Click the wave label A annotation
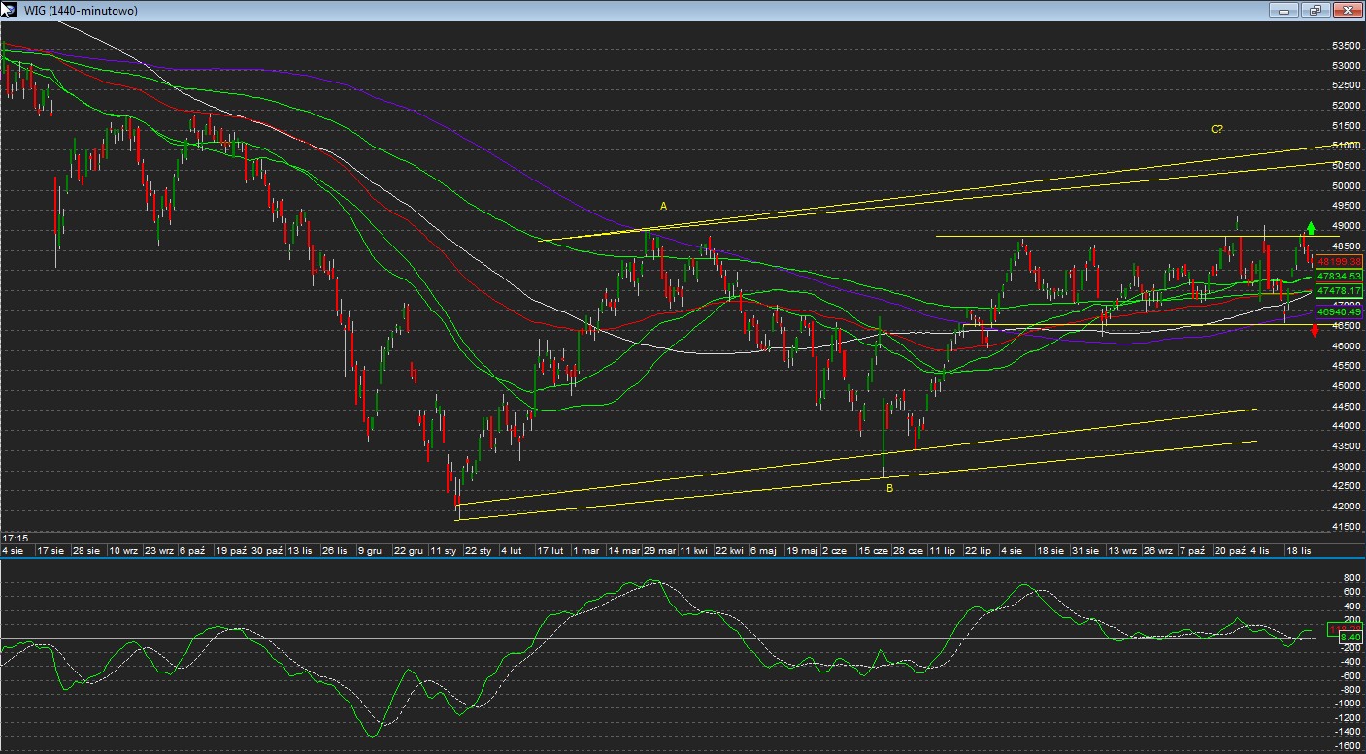Screen dimensions: 1366x754 pos(663,206)
